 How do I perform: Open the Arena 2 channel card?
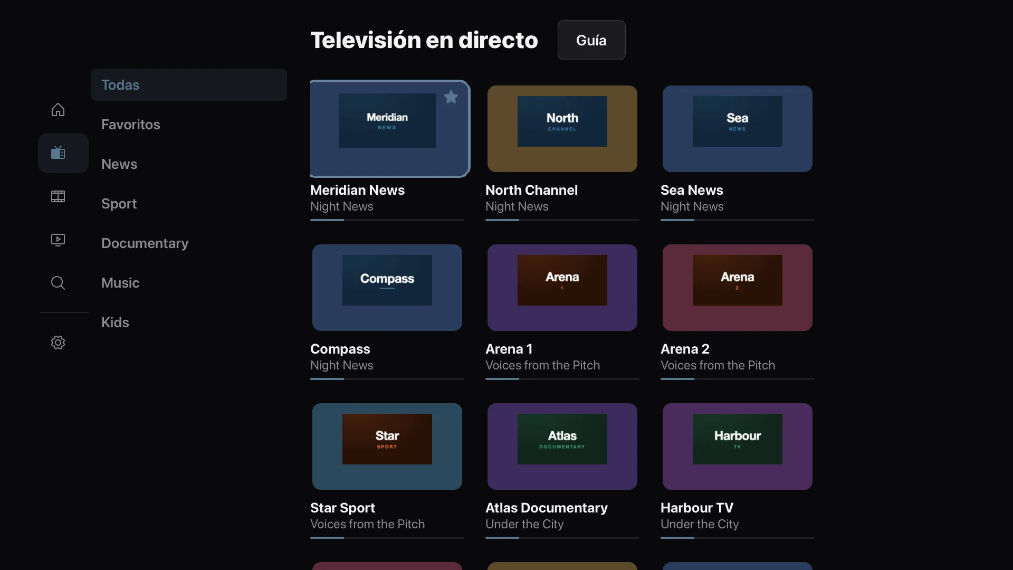738,288
